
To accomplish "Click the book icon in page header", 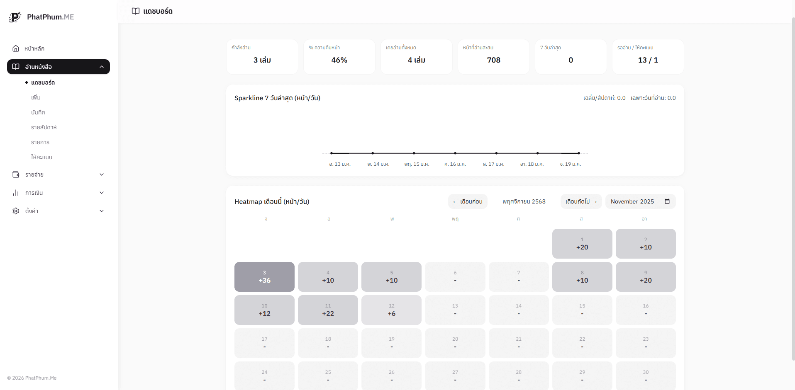I will 135,11.
